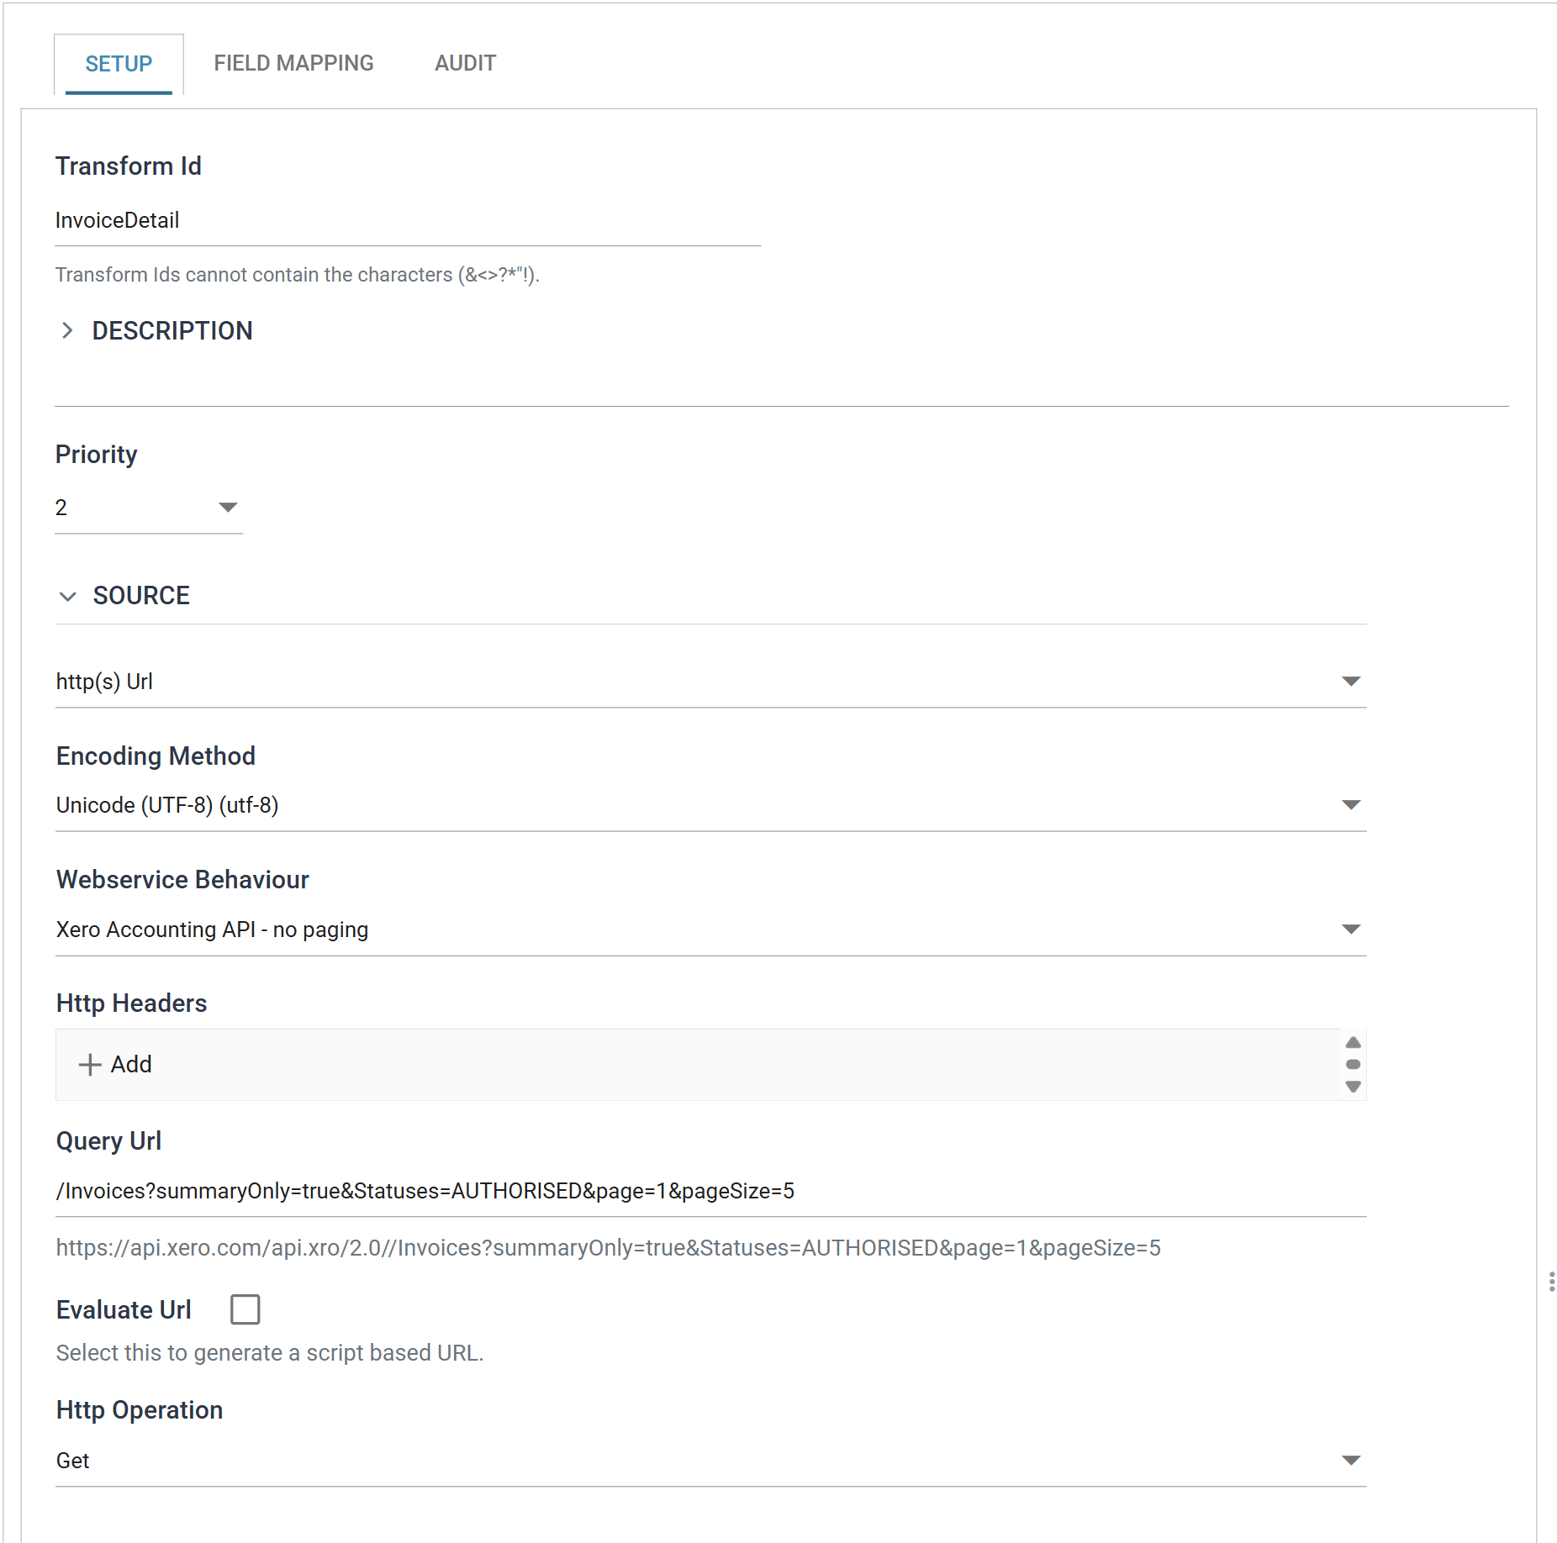Screen dimensions: 1557x1543
Task: Add a new Http Header
Action: click(x=115, y=1065)
